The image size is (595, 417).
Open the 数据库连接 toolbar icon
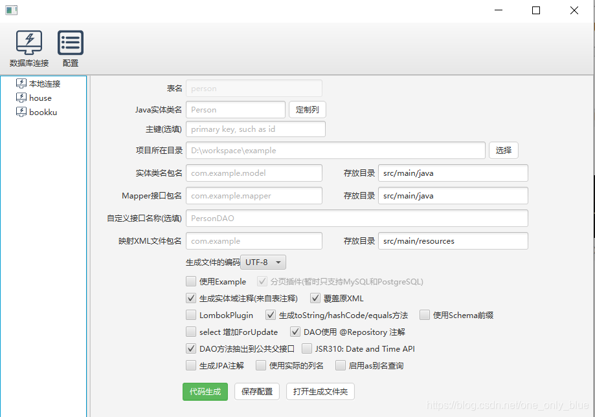click(x=29, y=48)
